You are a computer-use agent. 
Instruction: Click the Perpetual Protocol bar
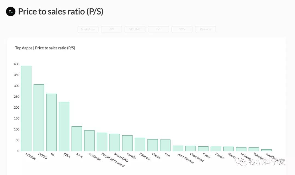coord(102,142)
